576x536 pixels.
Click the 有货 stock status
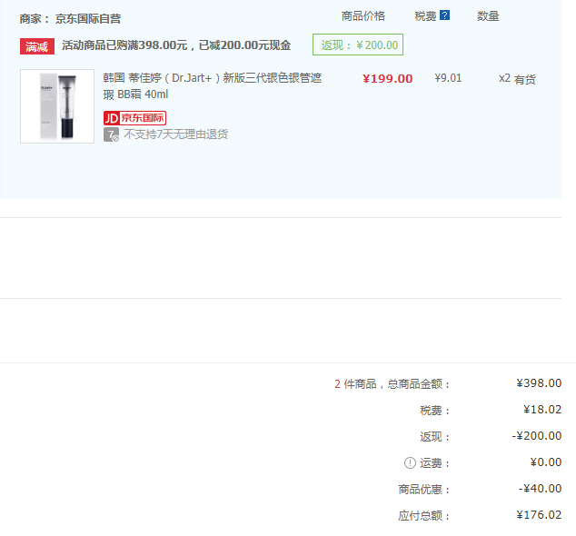tap(524, 79)
